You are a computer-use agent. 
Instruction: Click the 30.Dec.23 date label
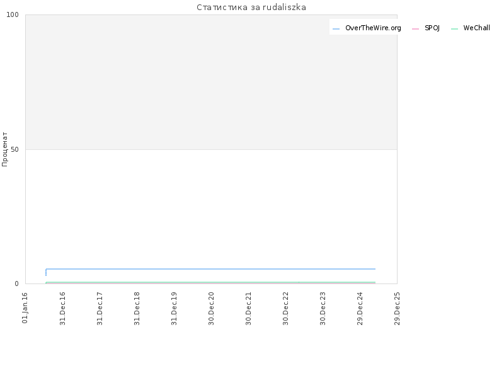tap(323, 309)
